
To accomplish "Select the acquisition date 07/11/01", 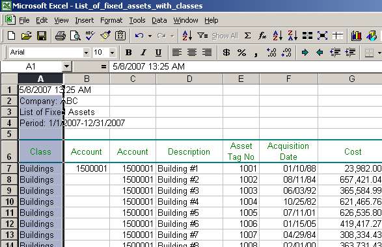I will point(289,213).
